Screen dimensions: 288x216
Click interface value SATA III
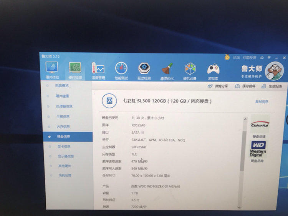pos(137,133)
